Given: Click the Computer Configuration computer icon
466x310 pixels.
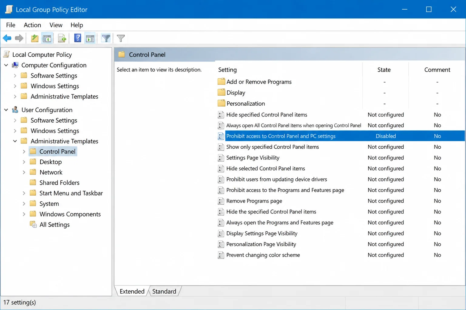Looking at the screenshot, I should pyautogui.click(x=15, y=65).
